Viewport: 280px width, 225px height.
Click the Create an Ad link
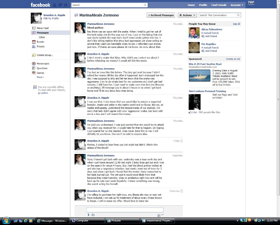point(233,59)
